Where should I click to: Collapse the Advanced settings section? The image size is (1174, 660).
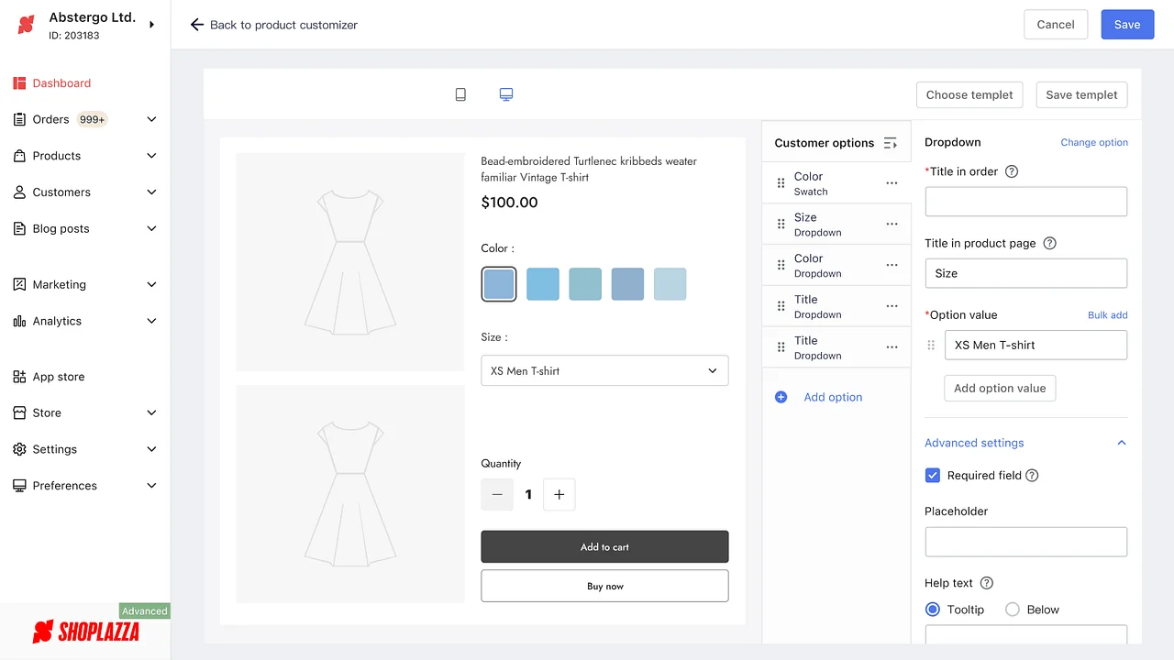(x=1121, y=442)
